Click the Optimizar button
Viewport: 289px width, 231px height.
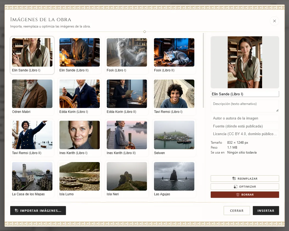click(x=245, y=187)
